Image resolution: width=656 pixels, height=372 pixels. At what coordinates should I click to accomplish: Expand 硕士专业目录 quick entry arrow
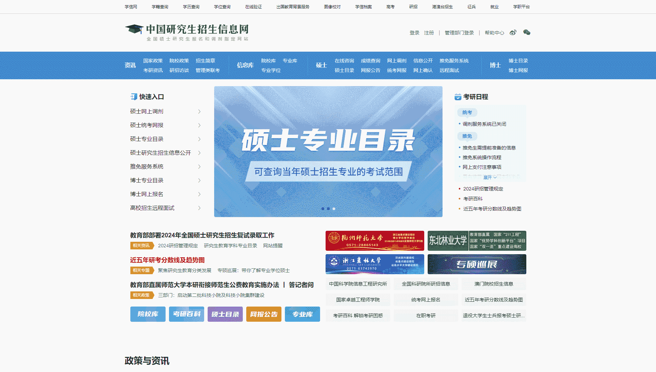coord(199,139)
